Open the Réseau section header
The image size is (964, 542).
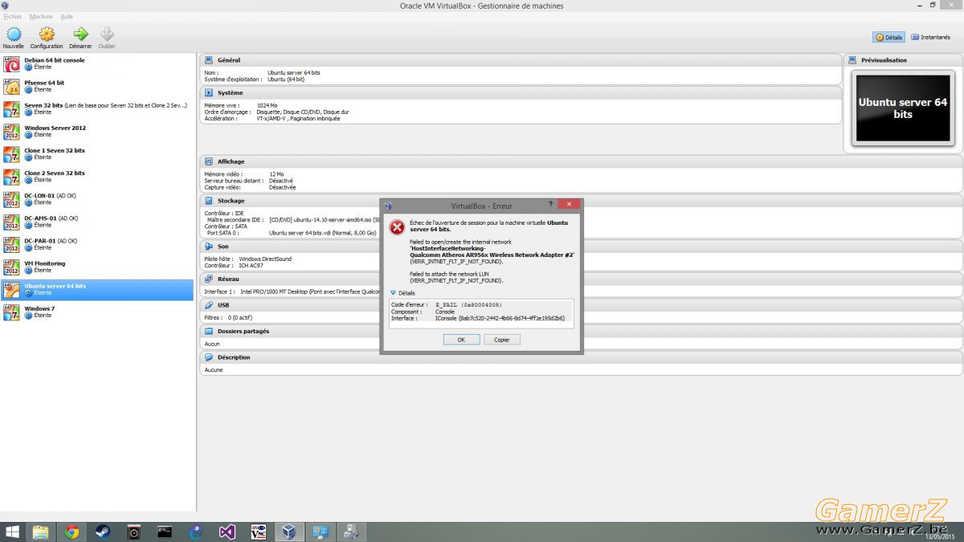(x=581, y=279)
